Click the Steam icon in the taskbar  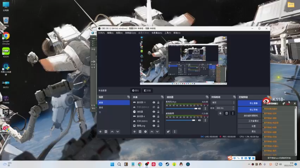[x=167, y=164]
